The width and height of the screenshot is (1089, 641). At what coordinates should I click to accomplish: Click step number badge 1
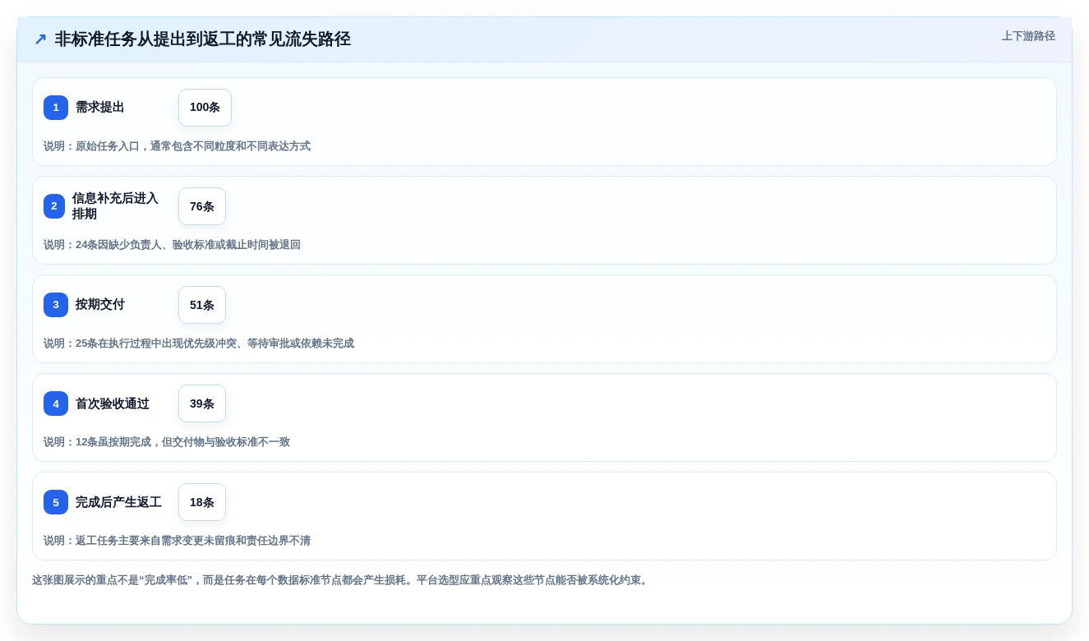[x=56, y=108]
